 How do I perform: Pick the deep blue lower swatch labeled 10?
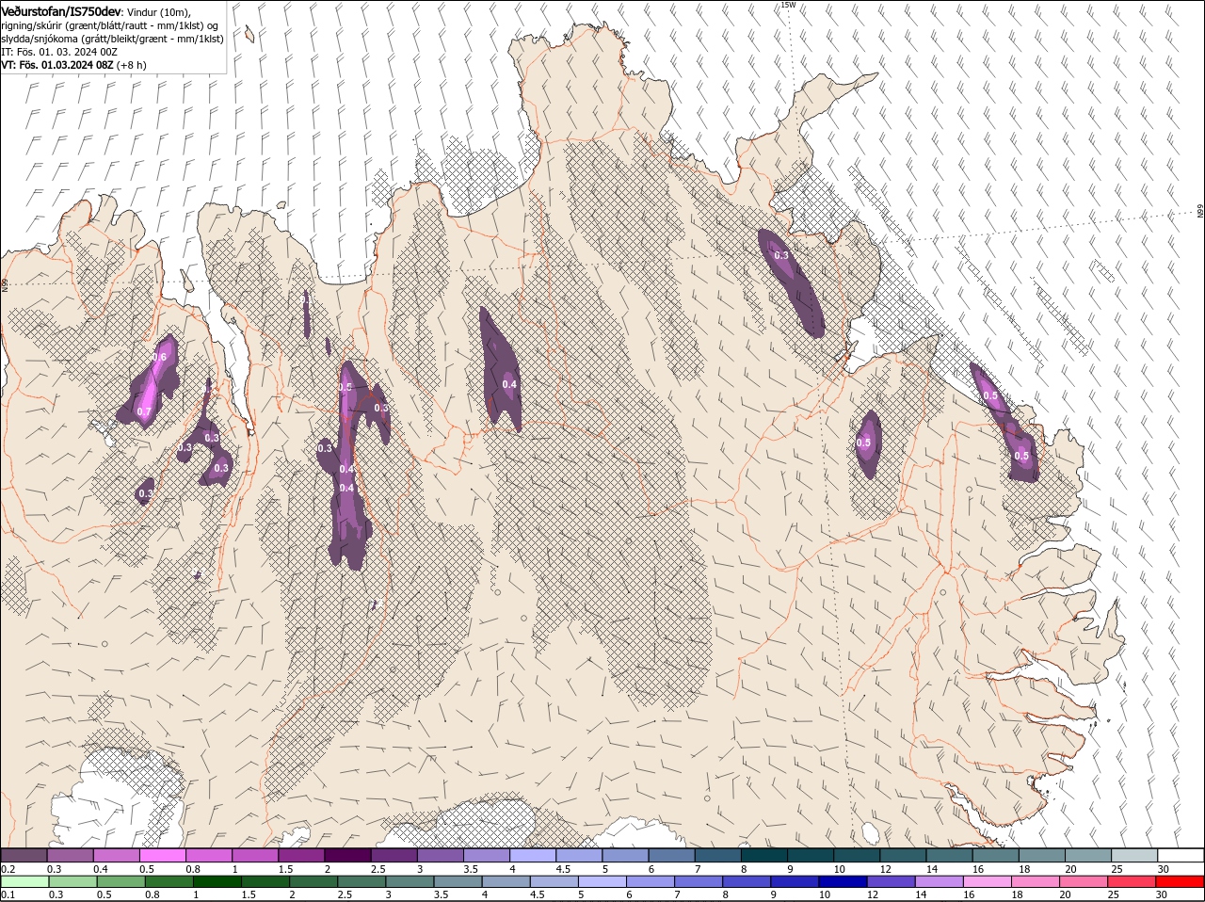(843, 881)
